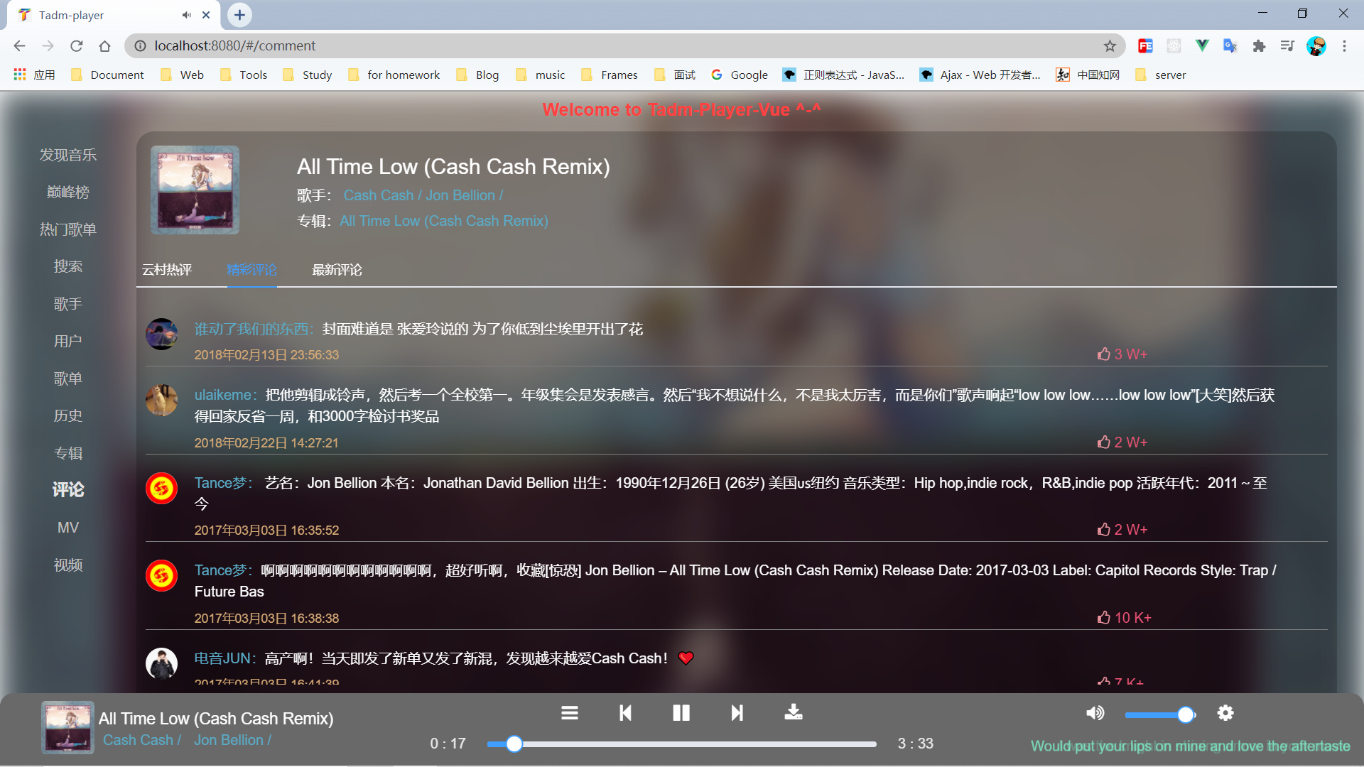Viewport: 1364px width, 767px height.
Task: Mute the player volume speaker icon
Action: tap(1095, 713)
